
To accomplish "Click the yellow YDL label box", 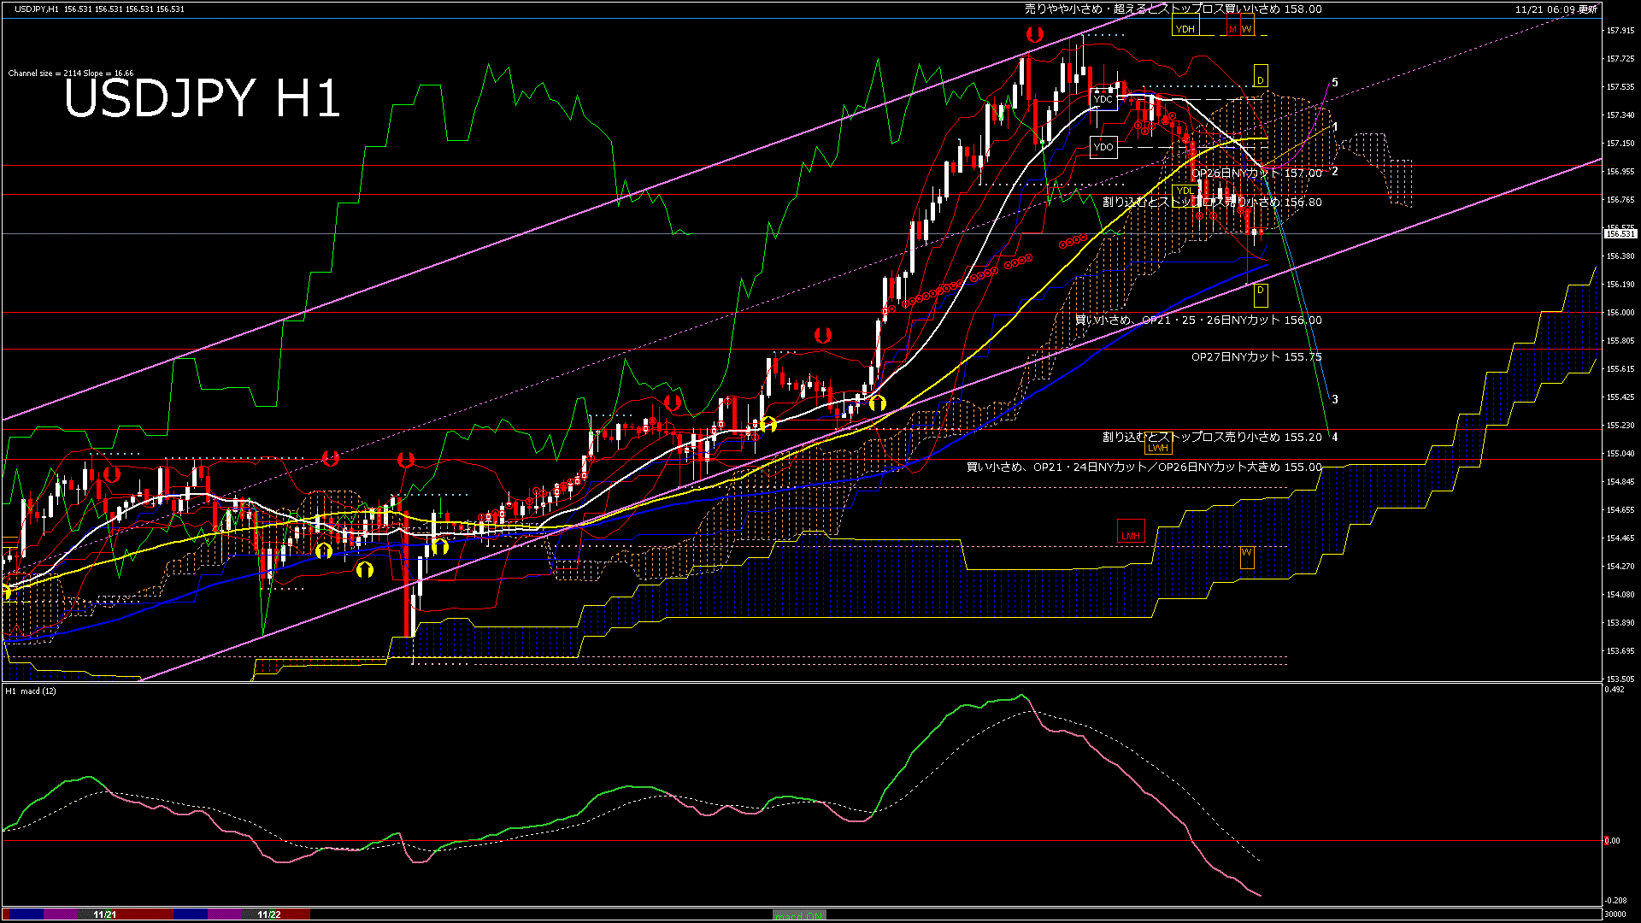I will 1185,191.
